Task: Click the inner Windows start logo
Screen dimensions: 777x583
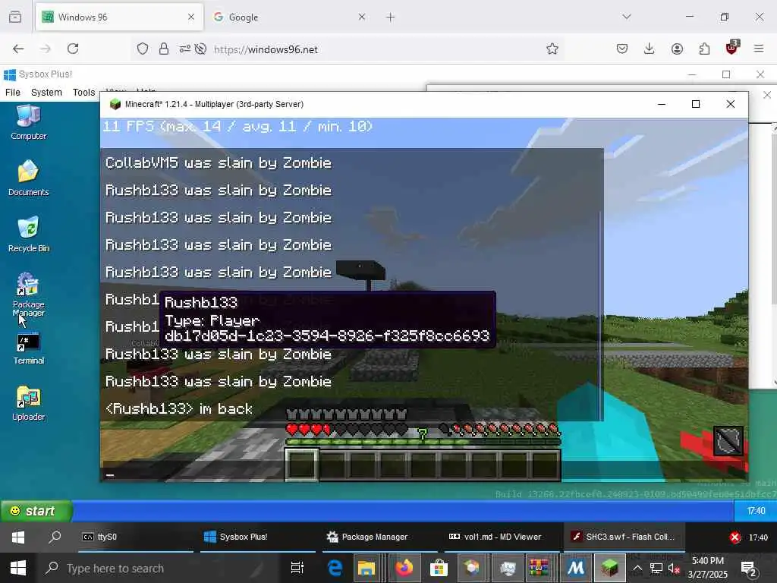Action: pos(18,537)
